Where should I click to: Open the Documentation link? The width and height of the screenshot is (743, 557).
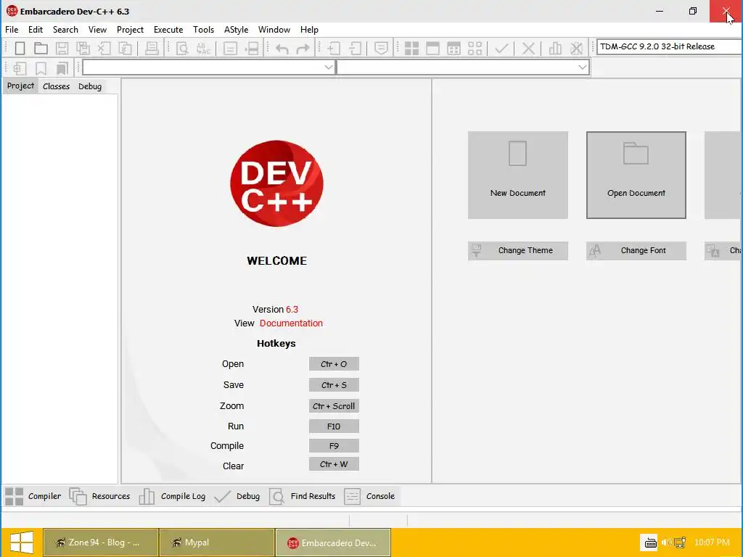pos(291,323)
